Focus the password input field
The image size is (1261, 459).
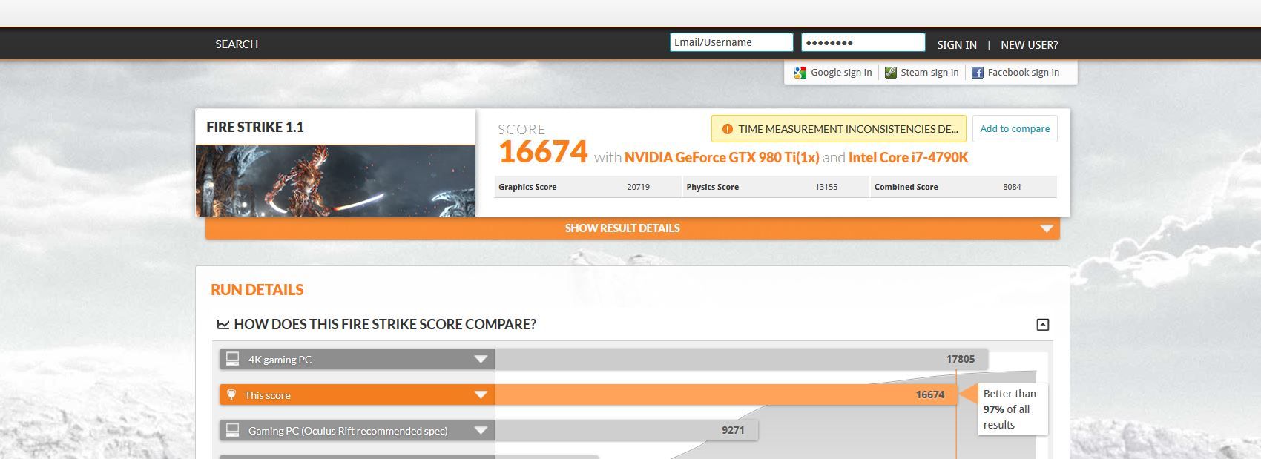(x=863, y=43)
